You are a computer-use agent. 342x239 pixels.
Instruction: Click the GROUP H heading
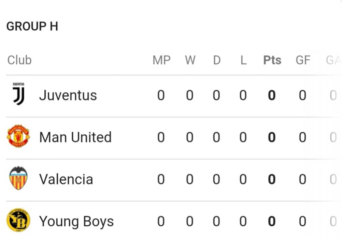tap(32, 26)
